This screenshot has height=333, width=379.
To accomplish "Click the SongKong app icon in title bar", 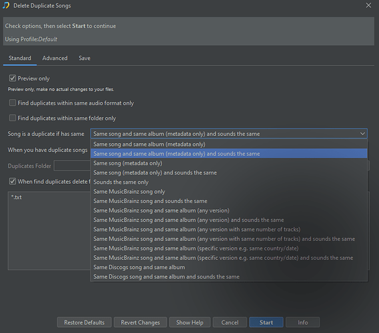I will point(6,5).
